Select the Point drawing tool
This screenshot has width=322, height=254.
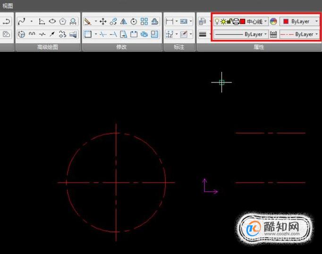click(x=32, y=21)
